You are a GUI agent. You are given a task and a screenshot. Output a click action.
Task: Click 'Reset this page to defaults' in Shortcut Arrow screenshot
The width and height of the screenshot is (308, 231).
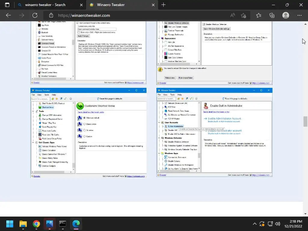coord(109,99)
